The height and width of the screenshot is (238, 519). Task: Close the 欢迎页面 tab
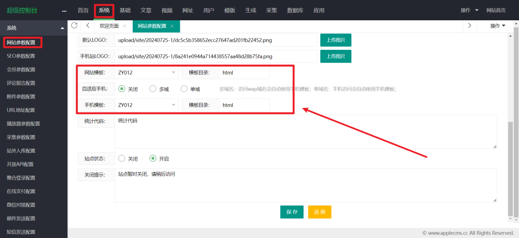click(x=125, y=26)
